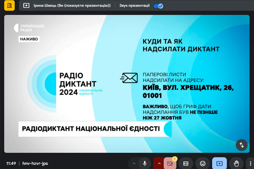254x169 pixels.
Task: Click the shared presentation tile
Action: (127, 84)
